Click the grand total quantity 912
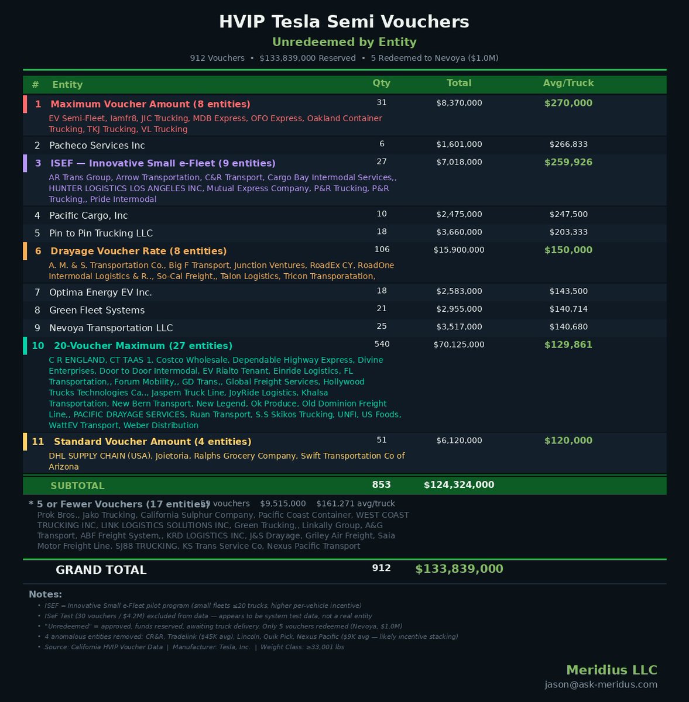The height and width of the screenshot is (702, 689). tap(382, 568)
